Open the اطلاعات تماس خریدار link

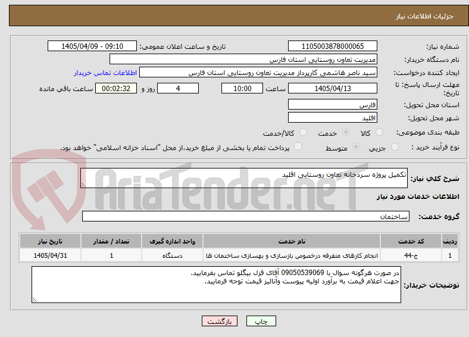105,73
